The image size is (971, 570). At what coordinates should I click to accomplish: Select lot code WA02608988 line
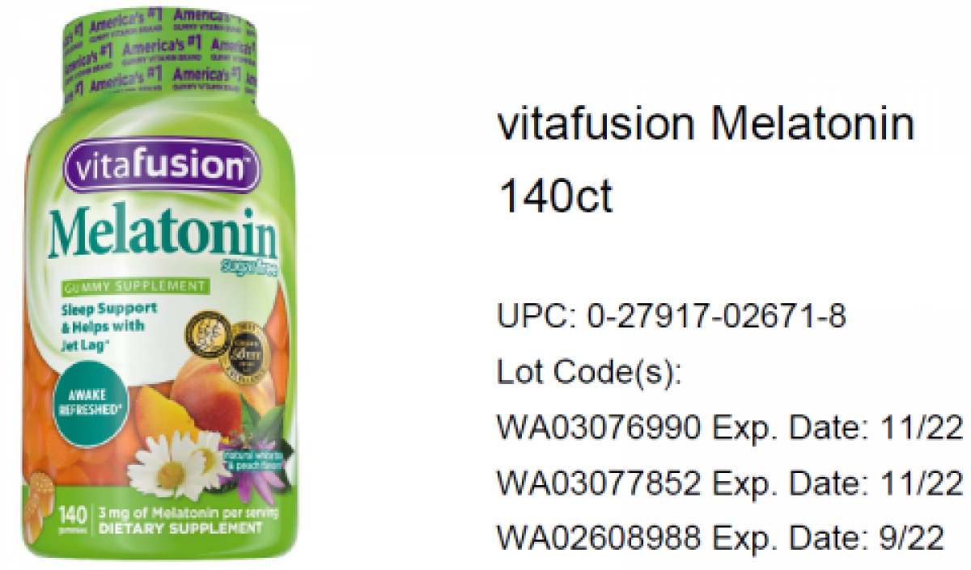pyautogui.click(x=720, y=538)
